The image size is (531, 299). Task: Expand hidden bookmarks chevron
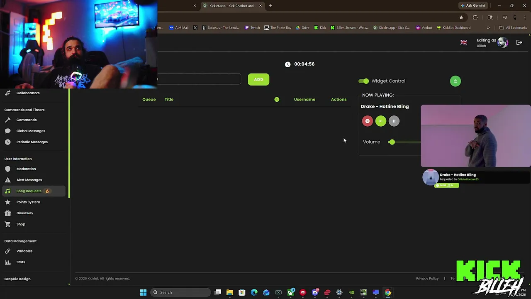coord(488,28)
